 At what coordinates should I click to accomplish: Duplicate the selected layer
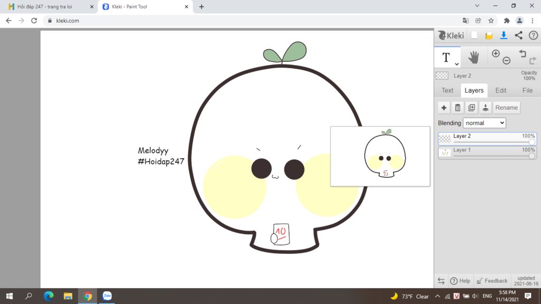click(x=471, y=108)
